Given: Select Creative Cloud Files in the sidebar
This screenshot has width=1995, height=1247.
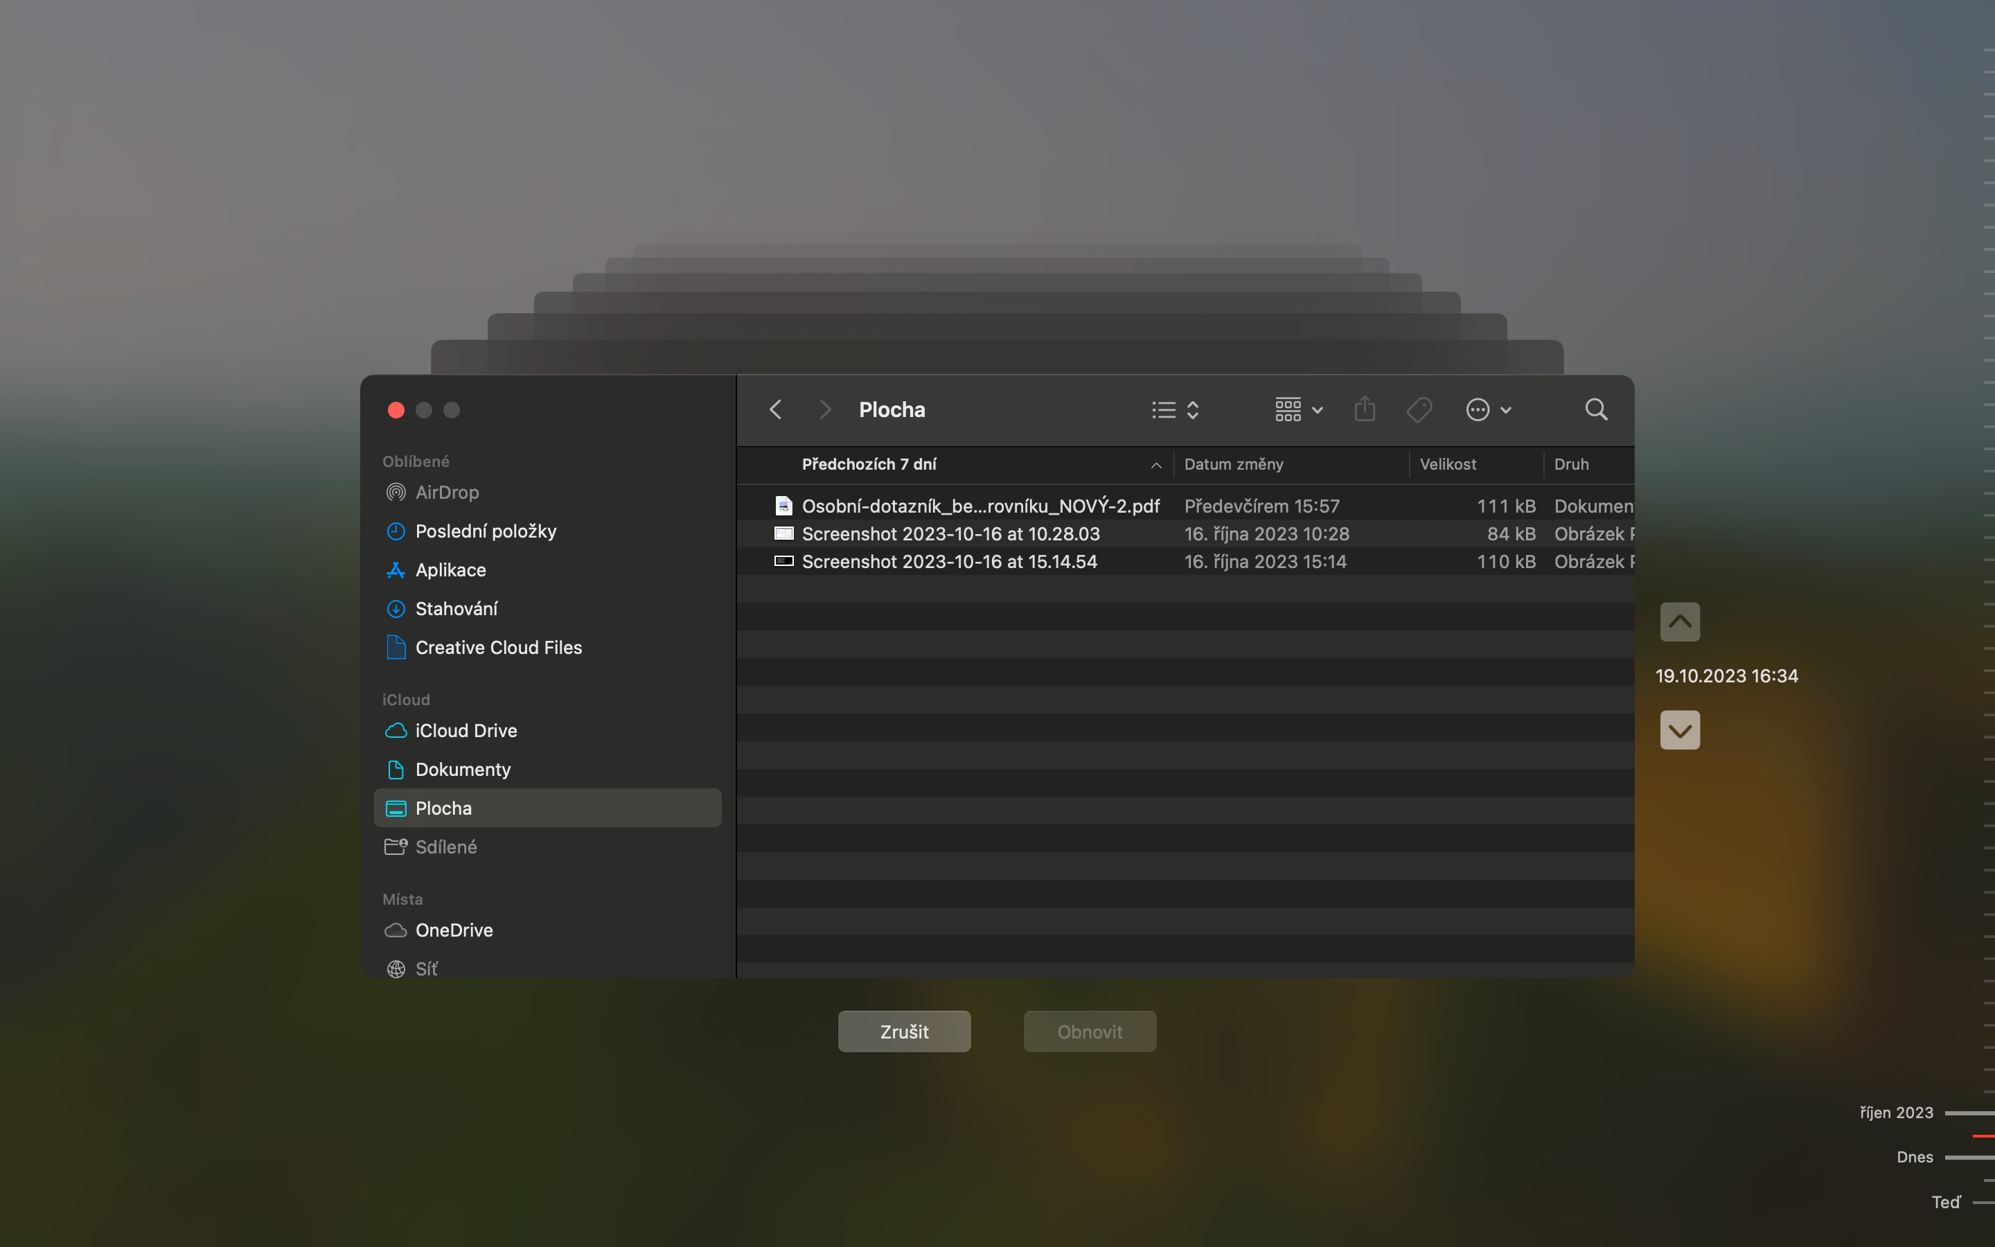Looking at the screenshot, I should coord(499,648).
